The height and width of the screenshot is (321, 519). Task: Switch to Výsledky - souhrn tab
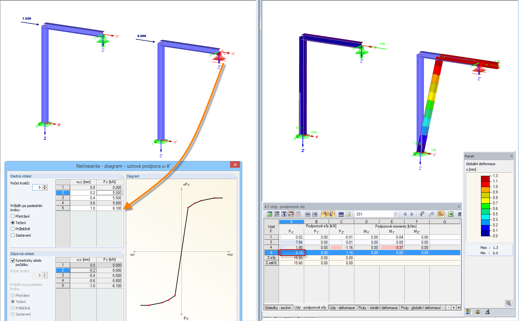pyautogui.click(x=278, y=308)
